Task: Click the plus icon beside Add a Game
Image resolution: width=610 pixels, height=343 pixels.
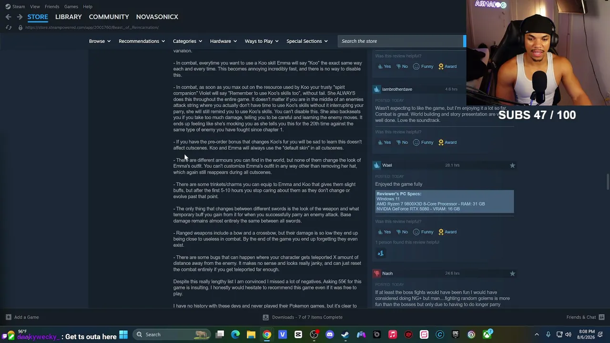Action: (x=8, y=317)
